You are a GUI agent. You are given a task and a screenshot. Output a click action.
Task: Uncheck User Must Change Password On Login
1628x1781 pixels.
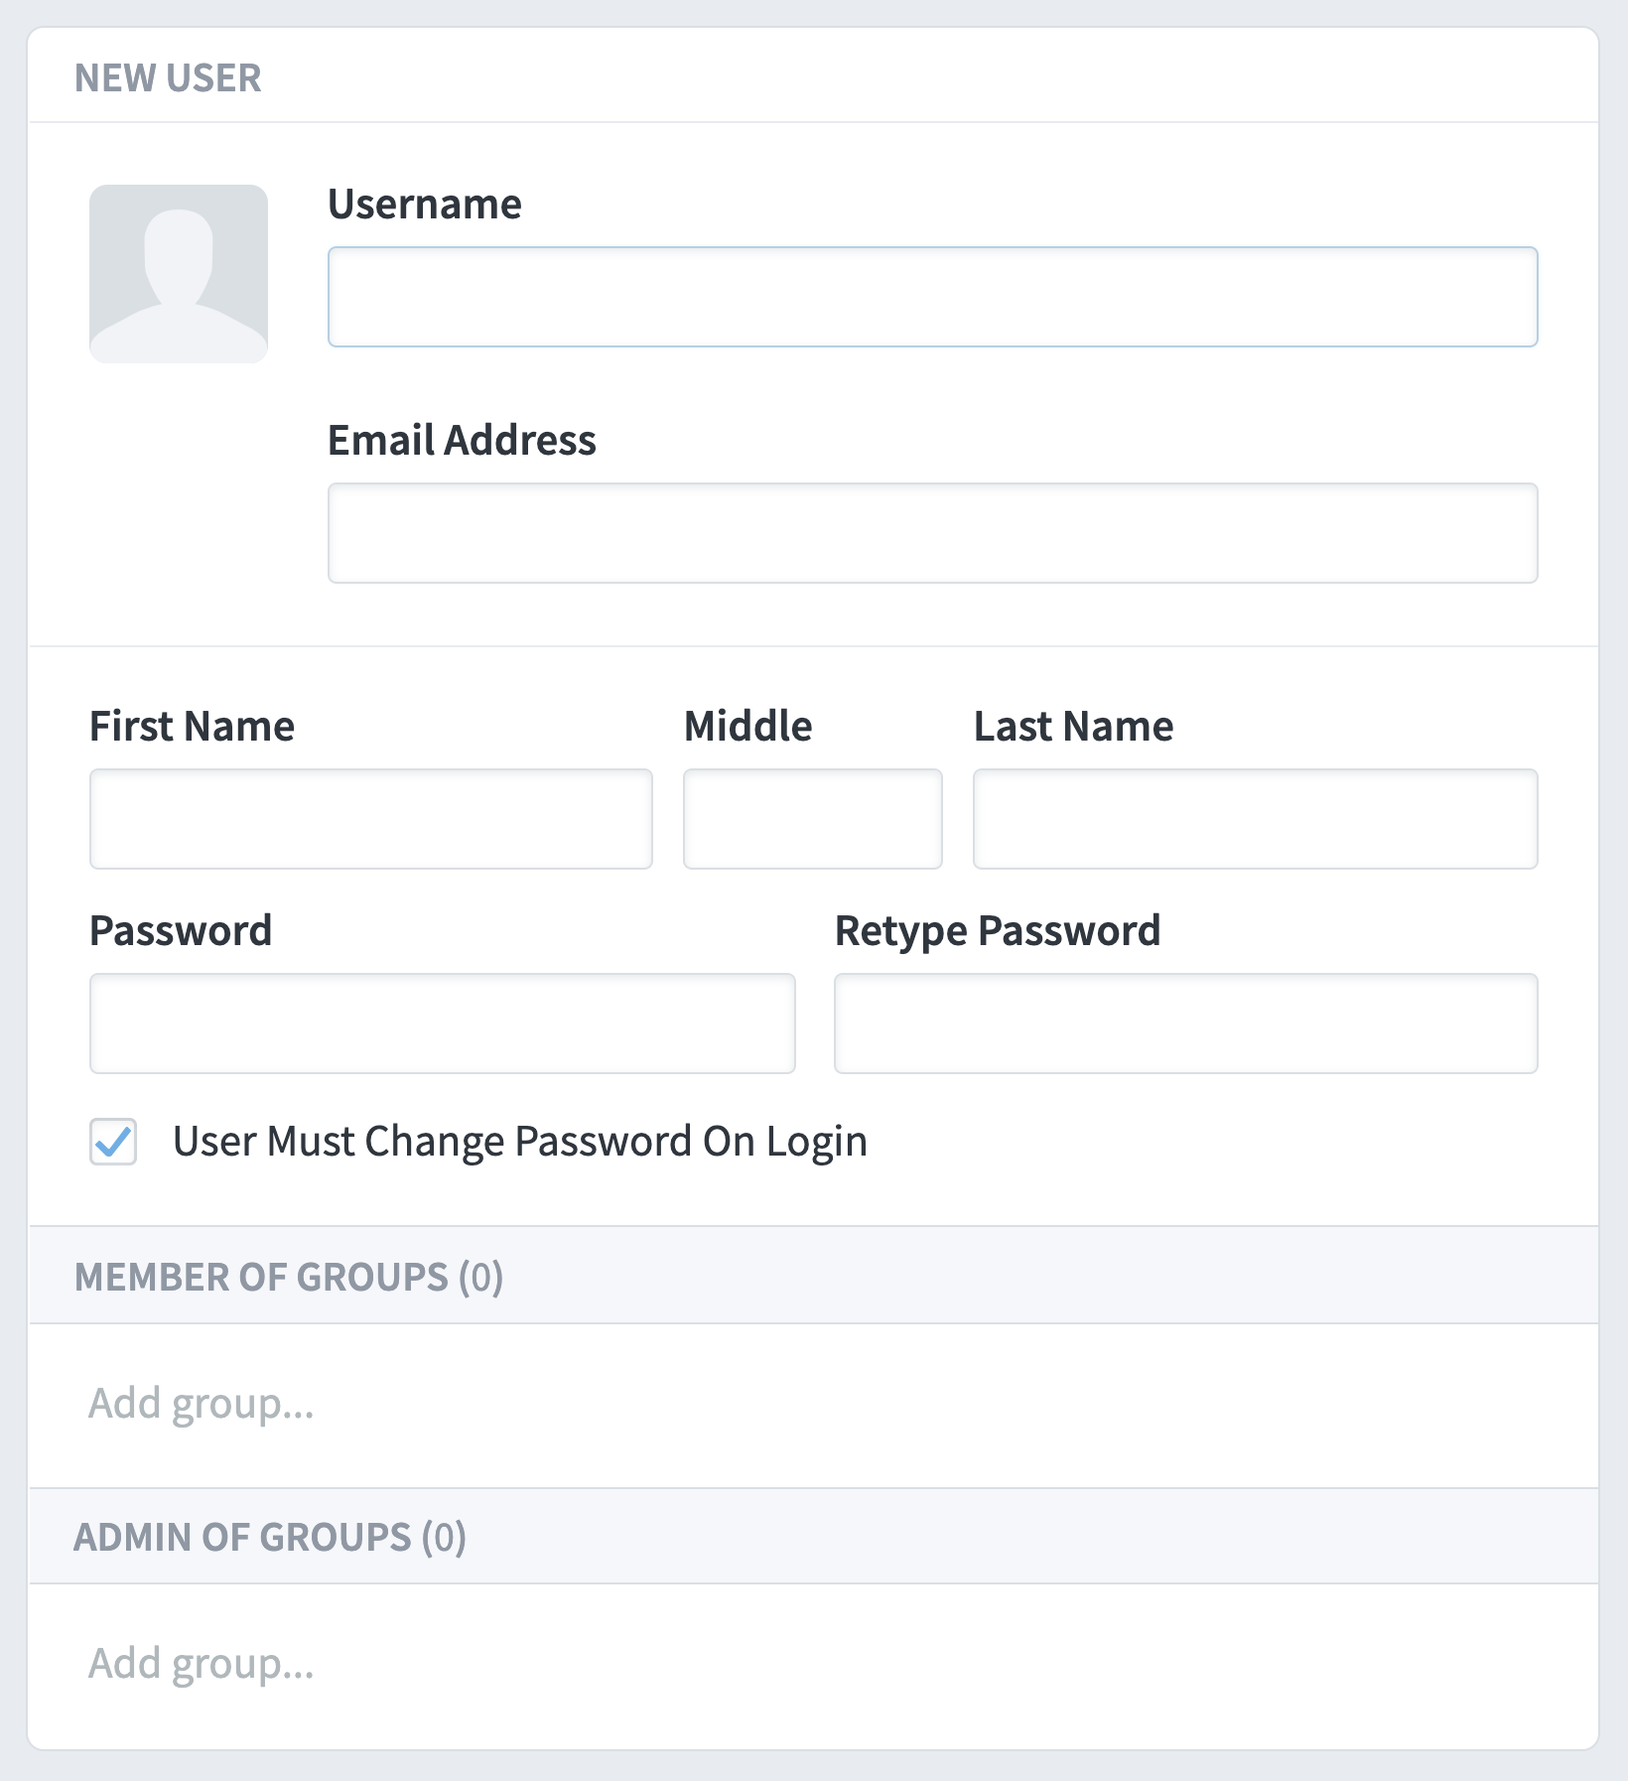click(x=113, y=1142)
